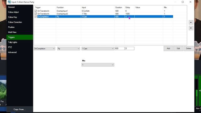Image resolution: width=201 pixels, height=113 pixels.
Task: Select the Triggers tab
Action: point(20,37)
